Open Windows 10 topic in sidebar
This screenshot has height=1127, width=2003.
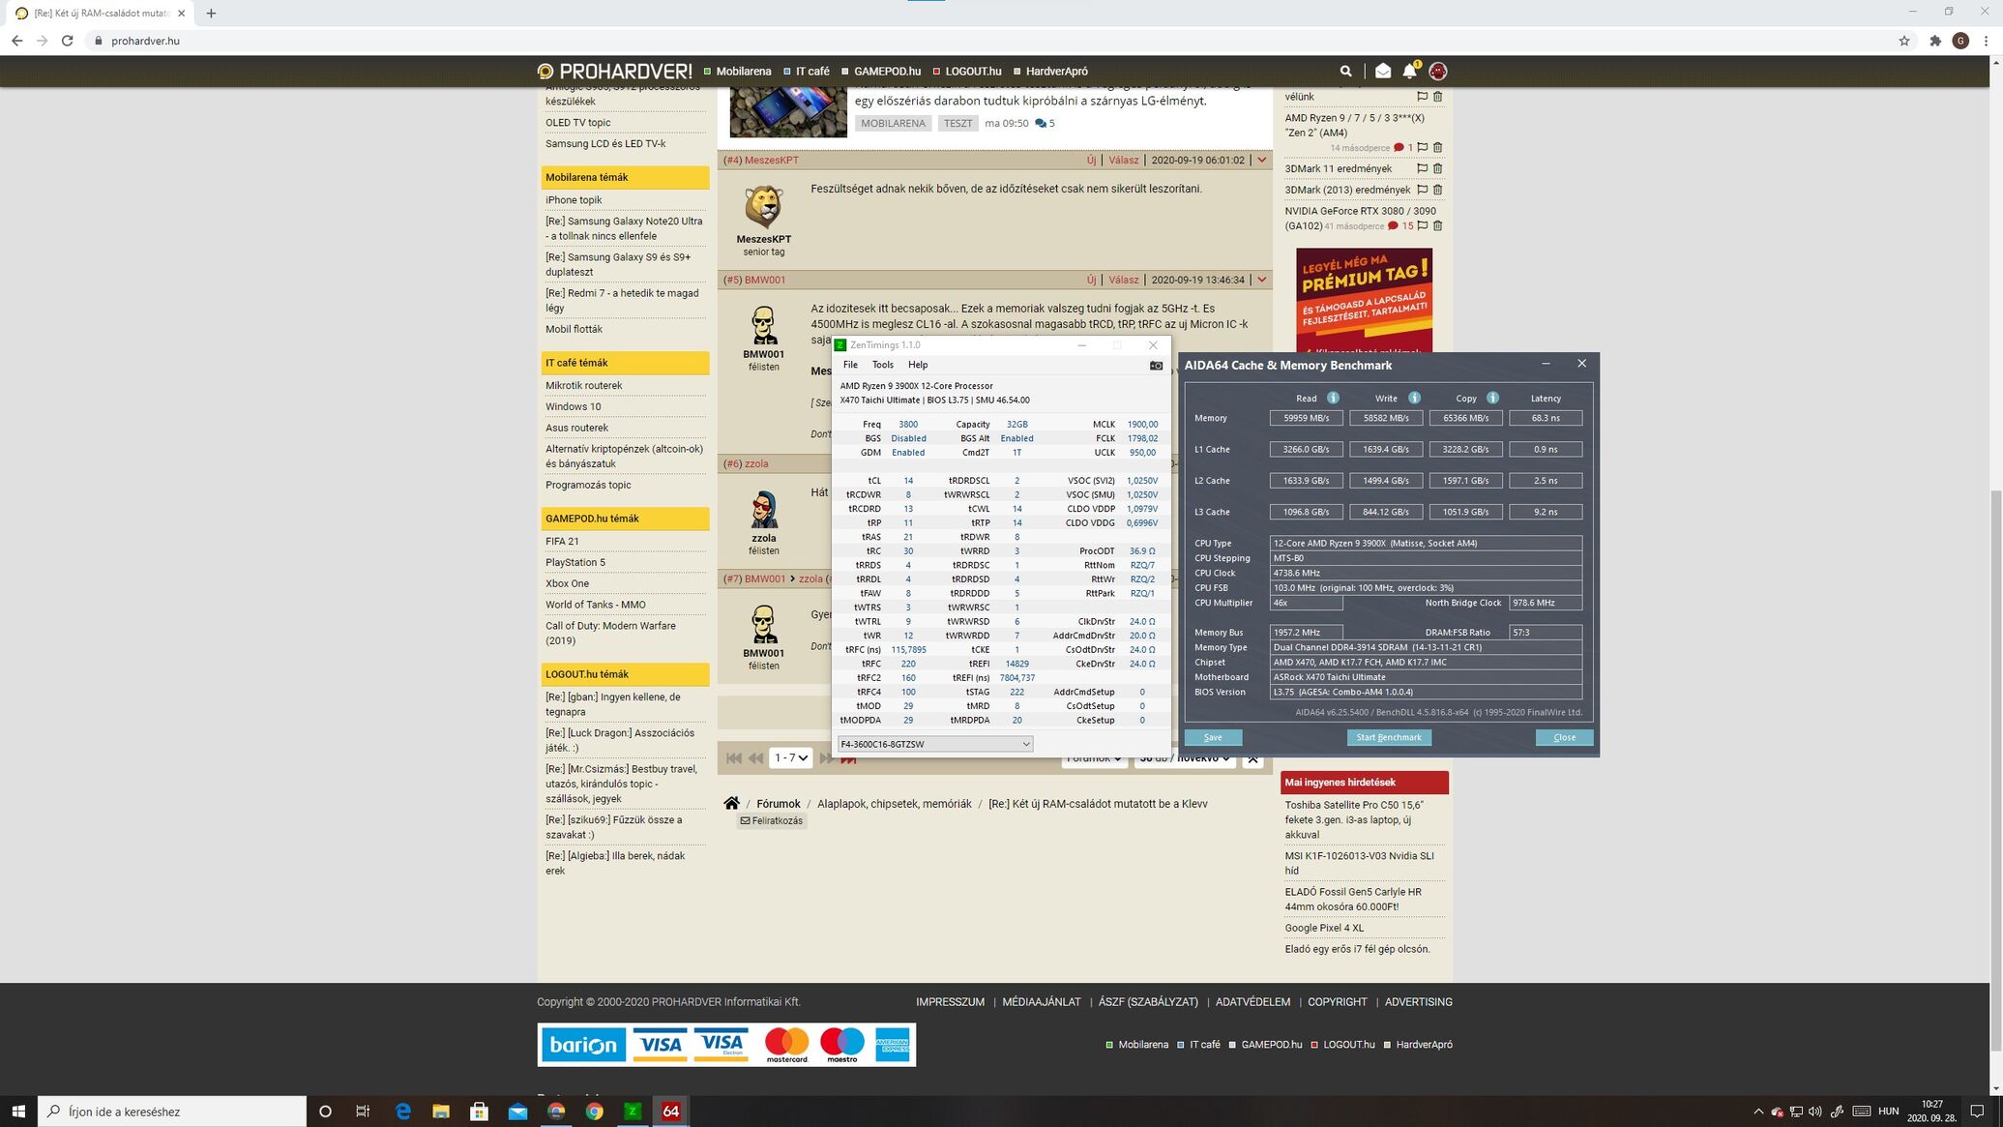pos(573,406)
